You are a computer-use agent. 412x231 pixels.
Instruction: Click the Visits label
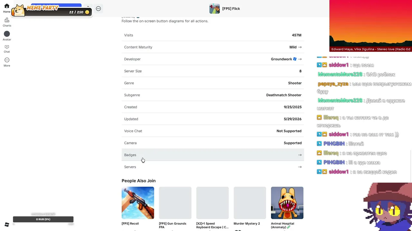[128, 35]
